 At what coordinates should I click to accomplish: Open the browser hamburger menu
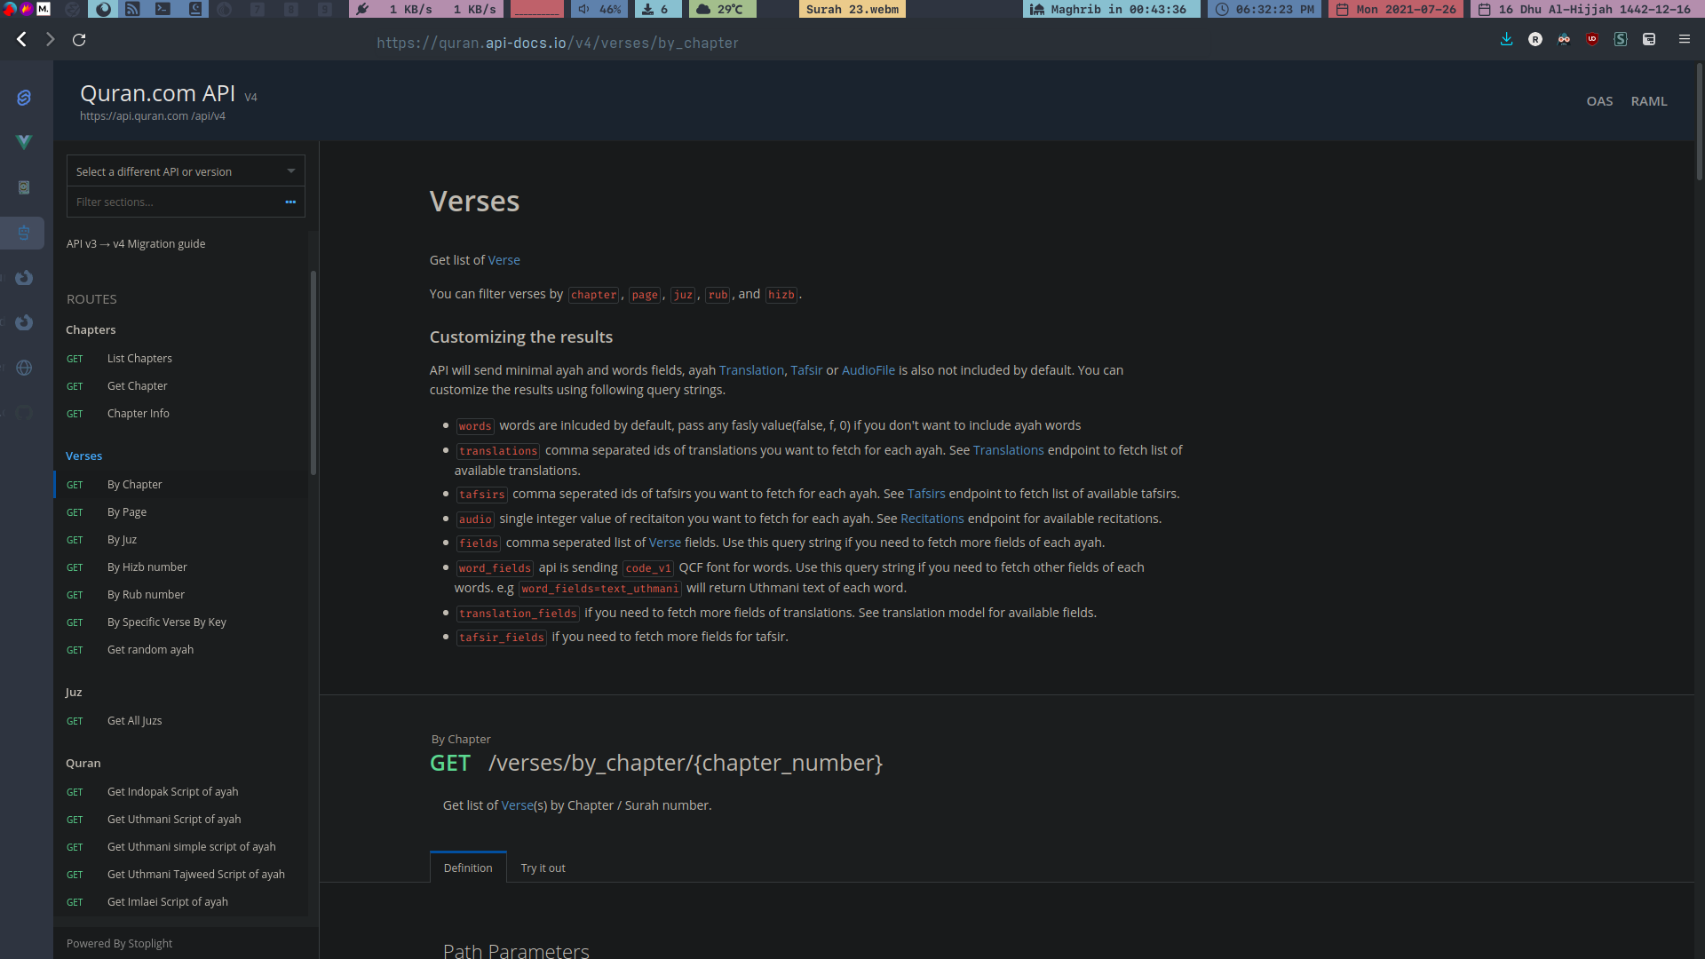click(x=1684, y=39)
